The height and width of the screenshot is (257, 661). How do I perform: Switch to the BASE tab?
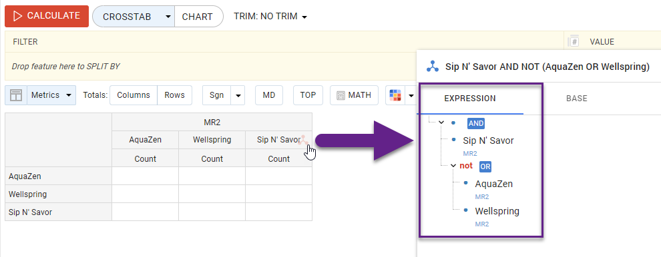point(577,99)
